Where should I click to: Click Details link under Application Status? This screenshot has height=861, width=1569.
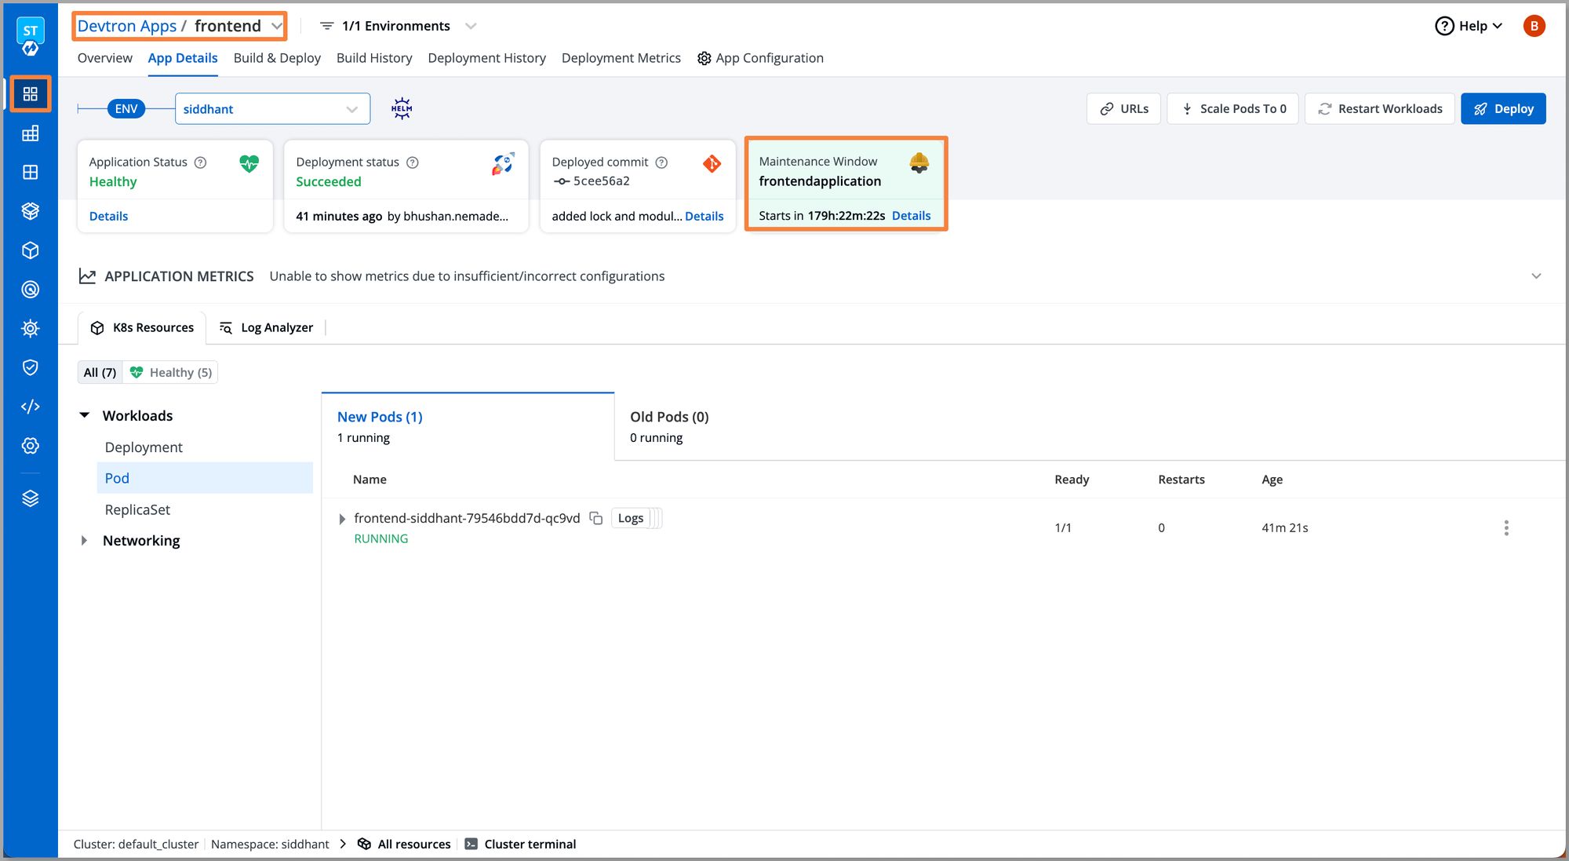(x=109, y=215)
